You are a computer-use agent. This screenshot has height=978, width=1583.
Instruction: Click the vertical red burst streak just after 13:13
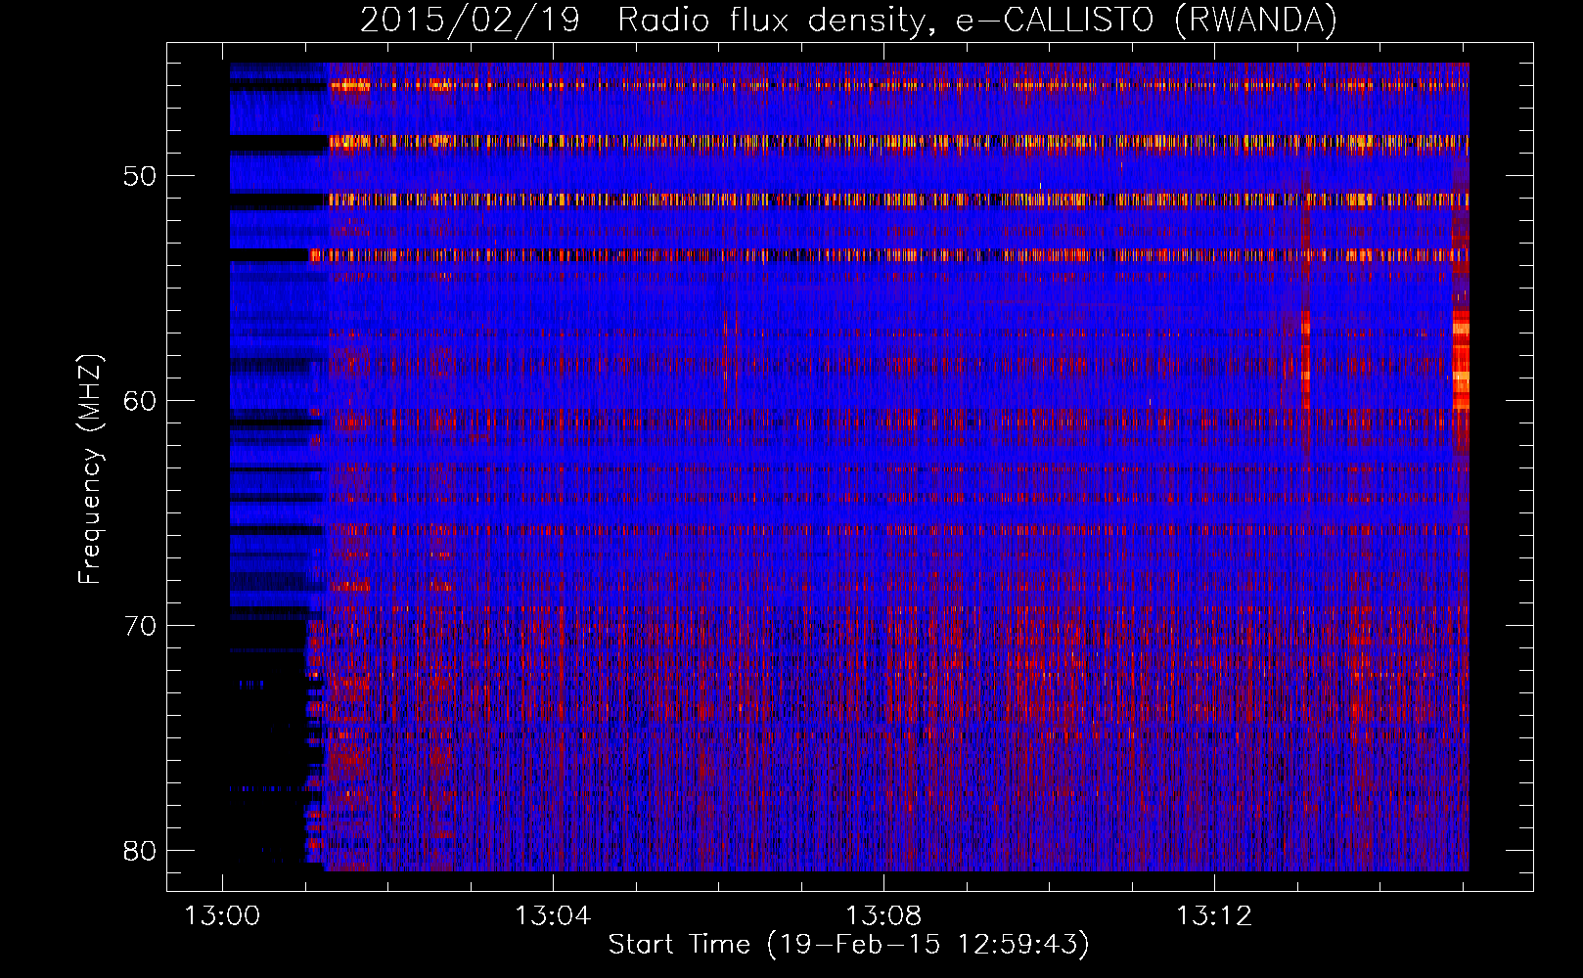(1305, 360)
